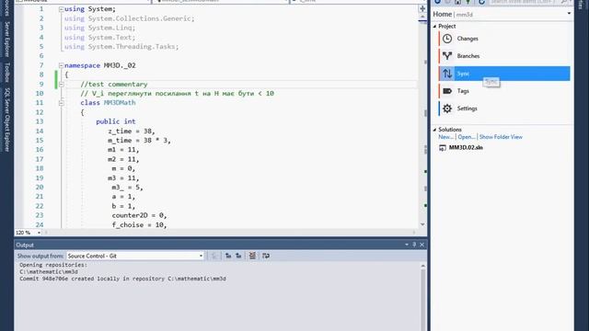Open the Changes page clock icon
Viewport: 589px width, 331px height.
(x=447, y=39)
